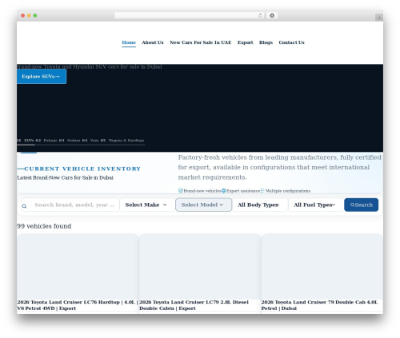Click the 79 Double Cab Petrol Dubai image
This screenshot has height=338, width=400.
322,267
